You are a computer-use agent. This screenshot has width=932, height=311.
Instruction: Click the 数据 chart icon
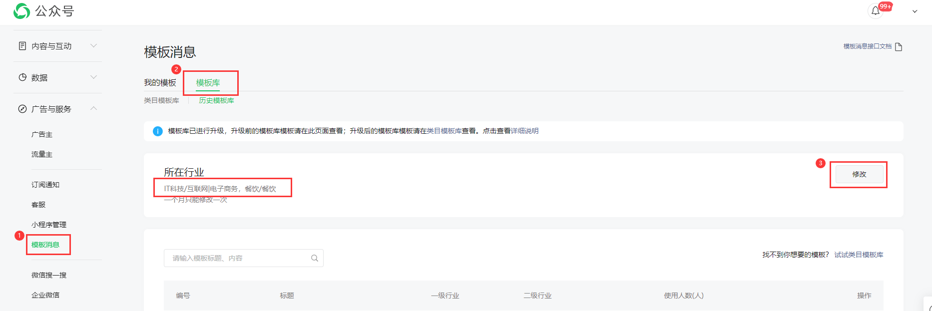[x=22, y=77]
